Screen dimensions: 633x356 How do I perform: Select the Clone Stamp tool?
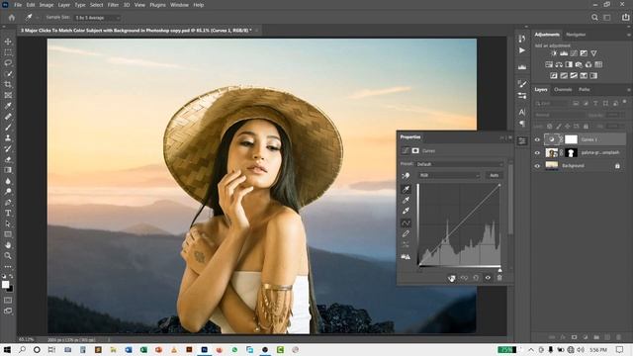point(8,138)
